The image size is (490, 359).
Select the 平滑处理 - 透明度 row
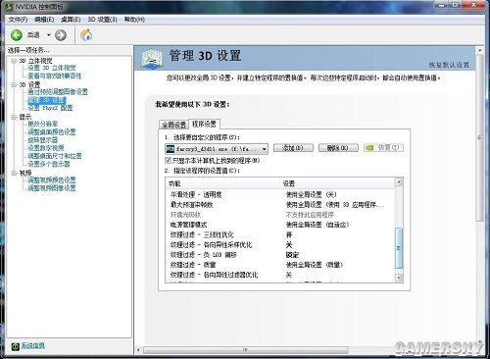(x=280, y=195)
